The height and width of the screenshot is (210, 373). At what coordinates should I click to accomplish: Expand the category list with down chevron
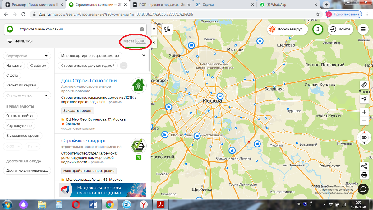pos(144,56)
